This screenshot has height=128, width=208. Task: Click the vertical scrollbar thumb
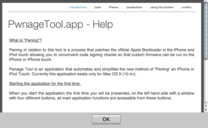coord(206,31)
